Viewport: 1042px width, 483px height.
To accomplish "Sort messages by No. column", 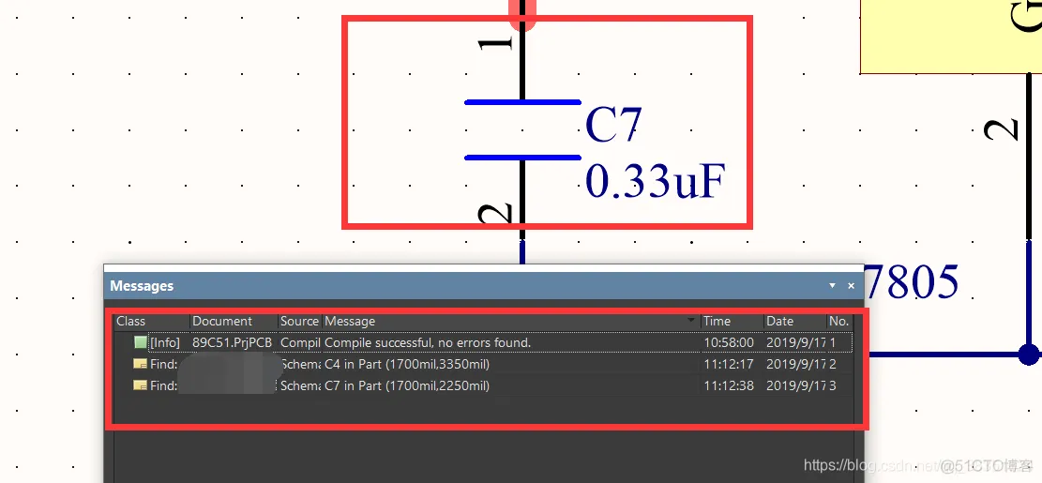I will coord(839,321).
